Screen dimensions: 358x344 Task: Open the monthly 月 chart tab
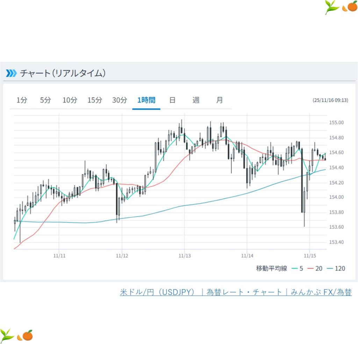pos(219,100)
